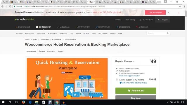Click the volume speaker tray icon
The height and width of the screenshot is (105, 187).
point(178,102)
